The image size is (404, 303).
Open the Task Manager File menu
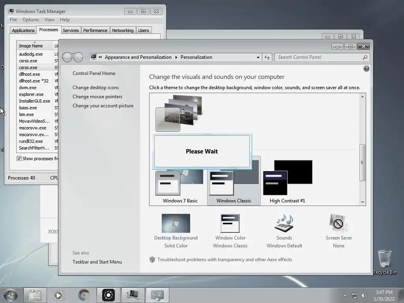(13, 20)
